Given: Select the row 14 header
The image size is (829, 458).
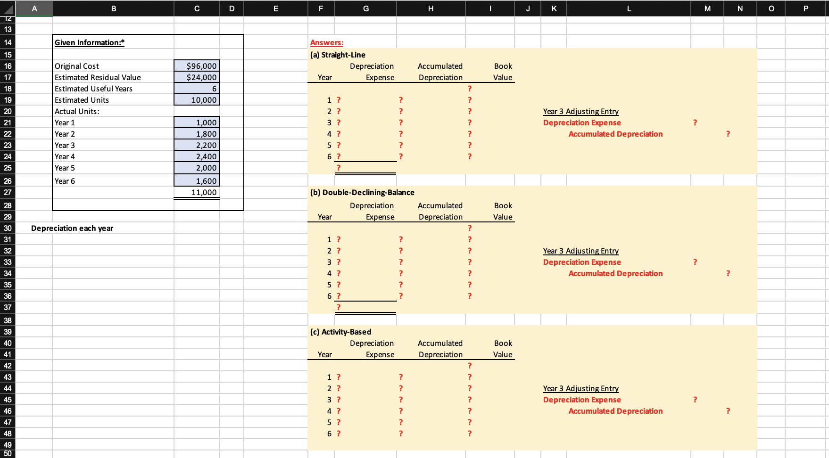Looking at the screenshot, I should [8, 42].
